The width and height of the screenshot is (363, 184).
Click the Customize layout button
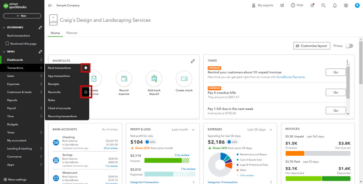[x=312, y=46]
